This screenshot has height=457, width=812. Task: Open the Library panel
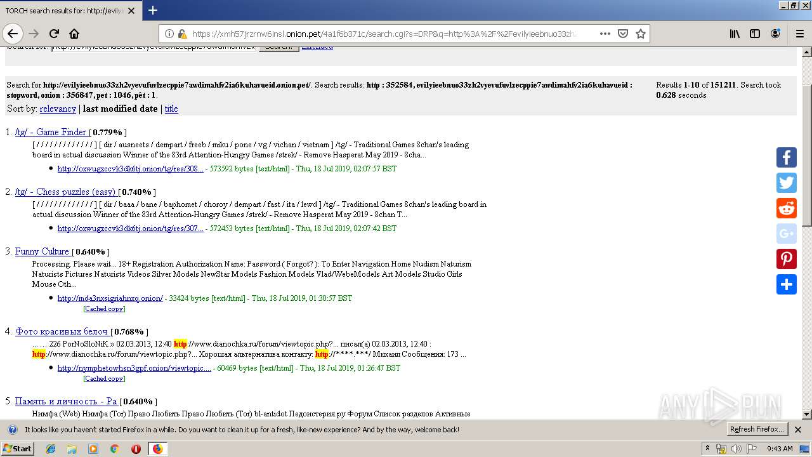[x=735, y=34]
